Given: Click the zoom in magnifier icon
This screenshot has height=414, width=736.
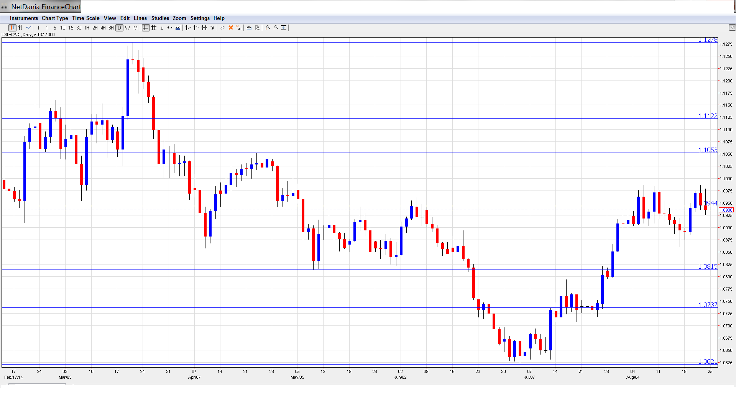Looking at the screenshot, I should point(268,28).
